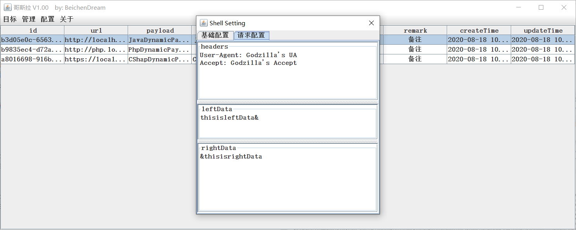Image resolution: width=576 pixels, height=230 pixels.
Task: Click the thisisleftData& text
Action: [x=229, y=117]
